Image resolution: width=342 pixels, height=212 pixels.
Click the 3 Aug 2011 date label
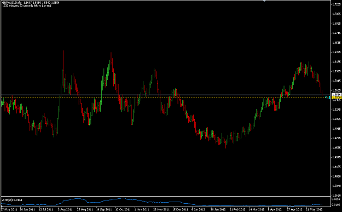coord(65,209)
